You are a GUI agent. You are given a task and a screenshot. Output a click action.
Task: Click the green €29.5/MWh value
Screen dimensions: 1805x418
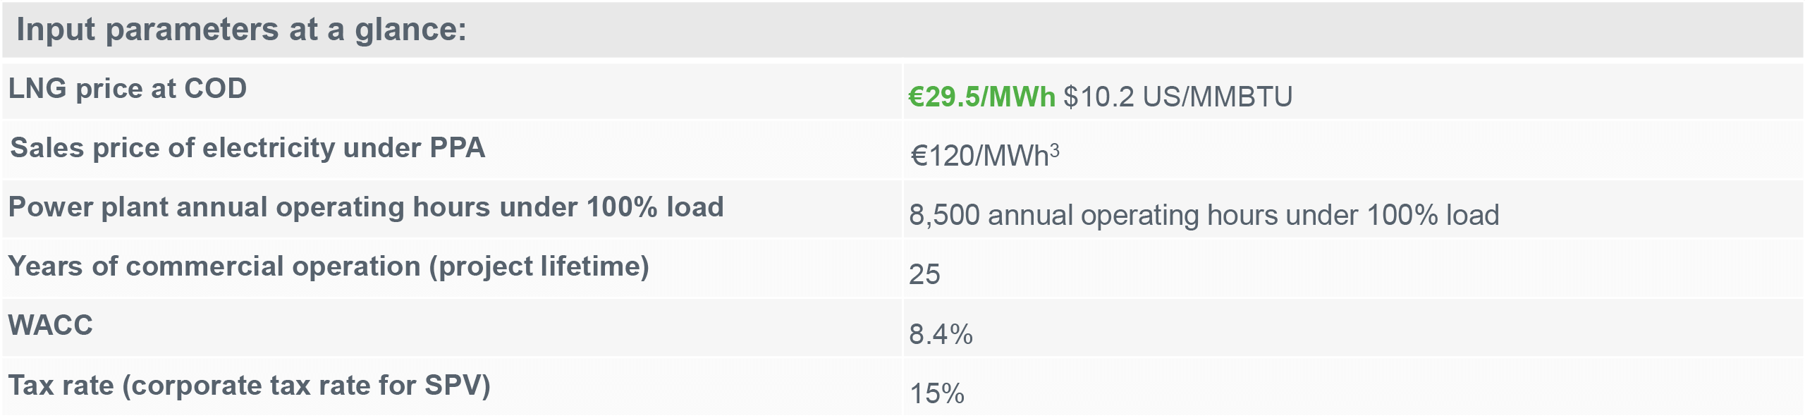click(x=981, y=97)
